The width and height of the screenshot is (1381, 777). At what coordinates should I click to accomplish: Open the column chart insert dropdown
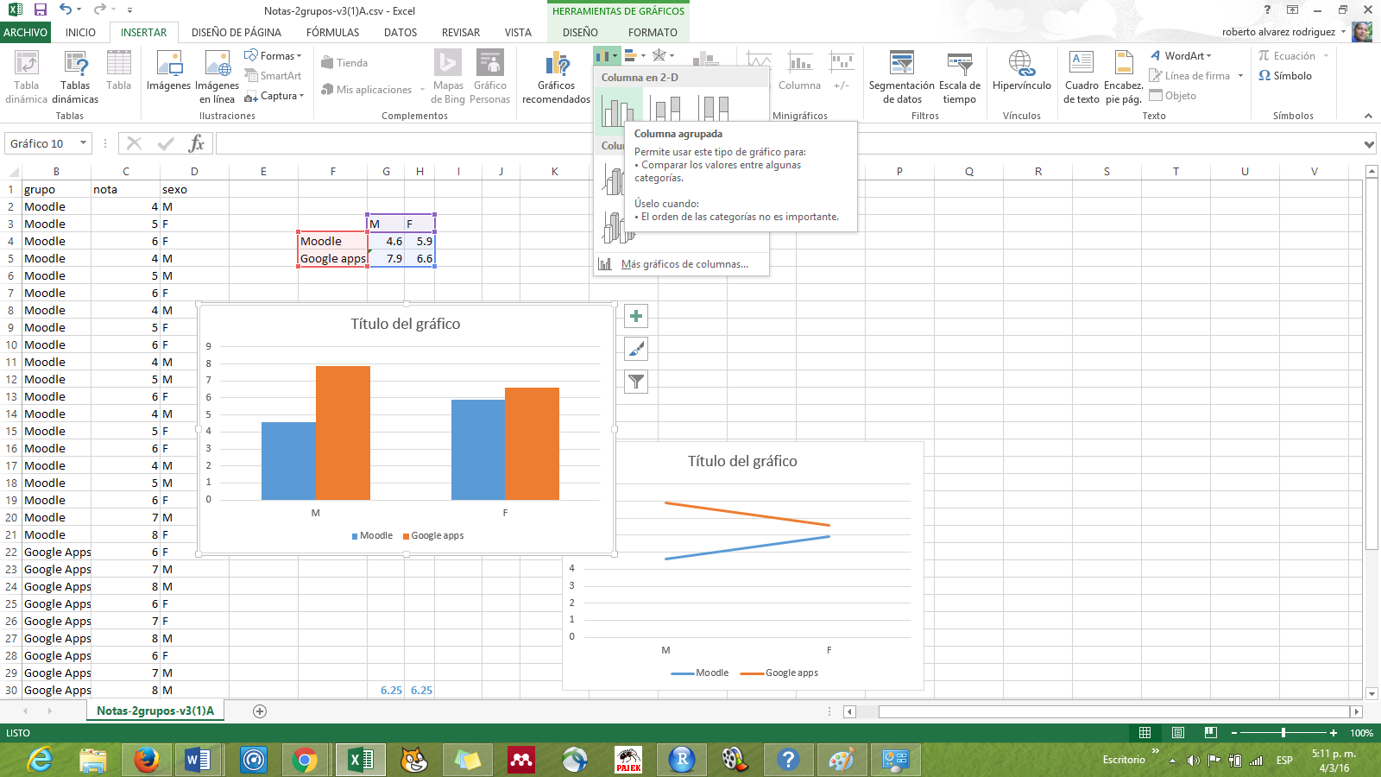tap(607, 55)
